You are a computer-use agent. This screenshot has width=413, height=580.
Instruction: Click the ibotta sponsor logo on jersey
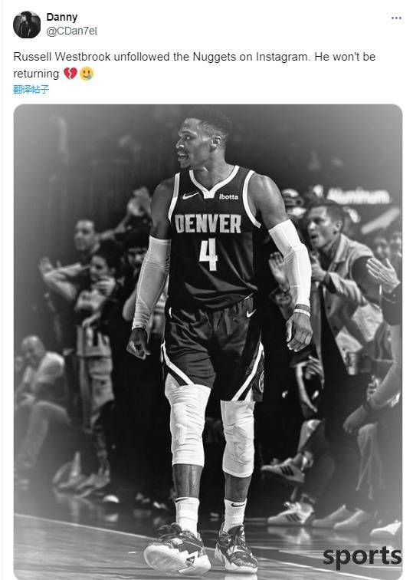[228, 196]
